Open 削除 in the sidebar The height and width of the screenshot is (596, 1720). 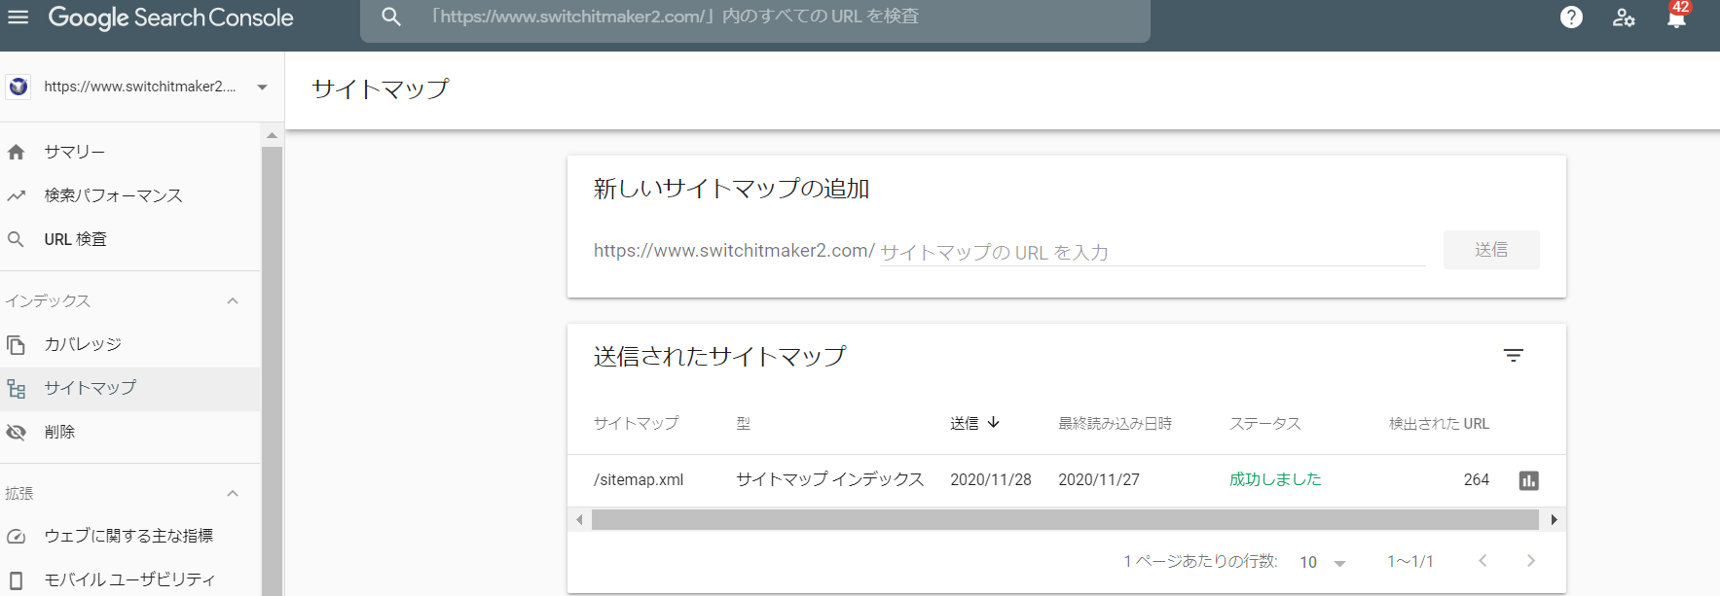pos(130,432)
